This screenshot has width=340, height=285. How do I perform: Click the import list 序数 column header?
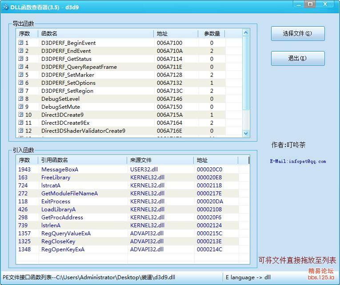coord(27,160)
